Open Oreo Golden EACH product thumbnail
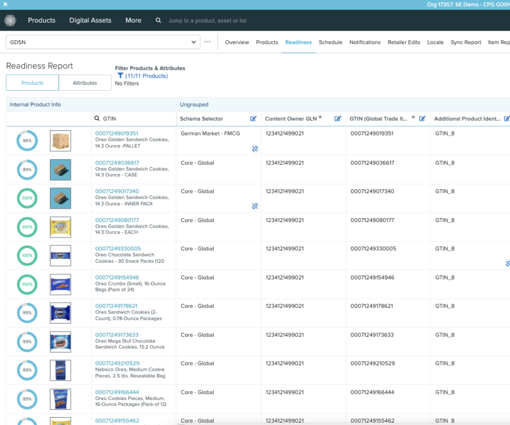The image size is (510, 425). 61,227
